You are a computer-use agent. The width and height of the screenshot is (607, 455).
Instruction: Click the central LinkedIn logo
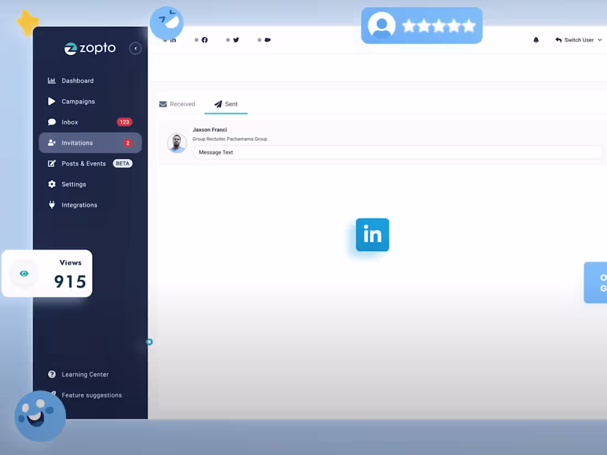(x=372, y=234)
